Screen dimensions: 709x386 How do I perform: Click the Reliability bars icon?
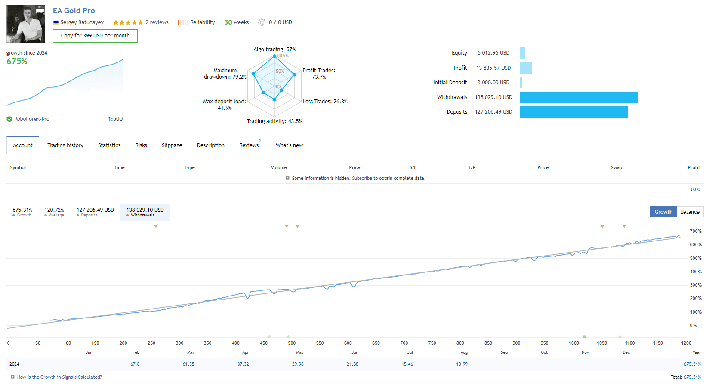182,22
